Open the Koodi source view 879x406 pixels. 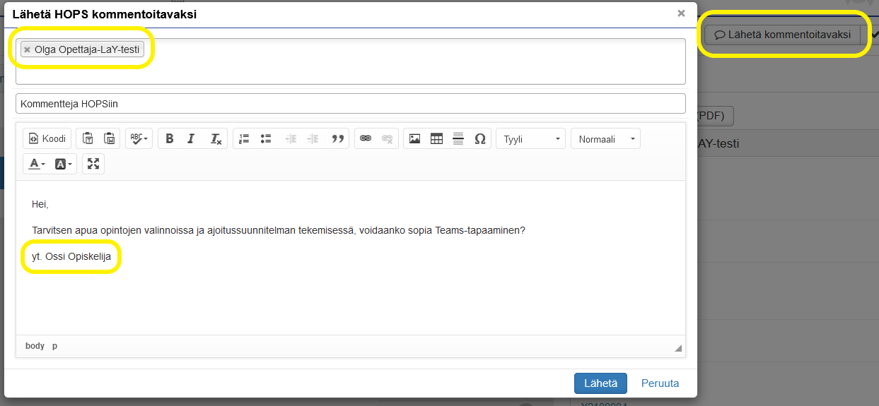pos(48,138)
